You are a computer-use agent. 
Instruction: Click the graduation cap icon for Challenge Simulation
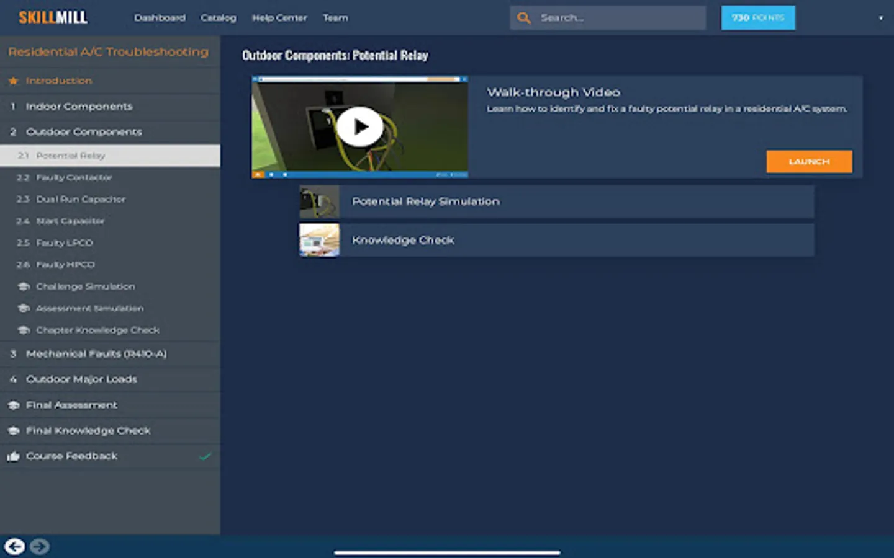pyautogui.click(x=24, y=286)
